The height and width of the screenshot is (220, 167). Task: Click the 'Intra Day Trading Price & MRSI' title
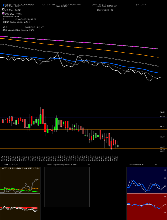coord(68,165)
